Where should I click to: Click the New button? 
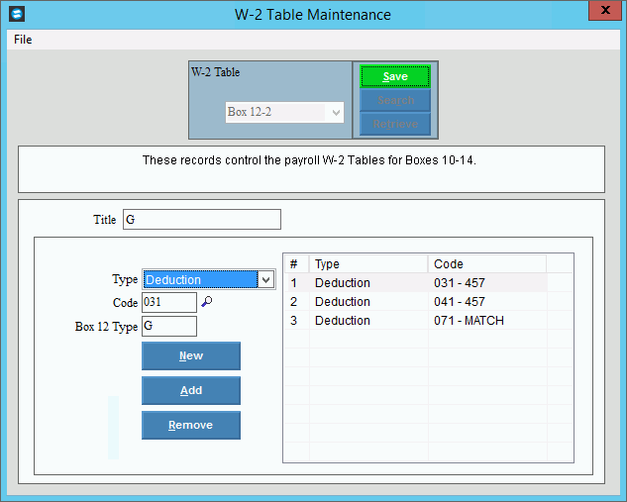(x=191, y=356)
